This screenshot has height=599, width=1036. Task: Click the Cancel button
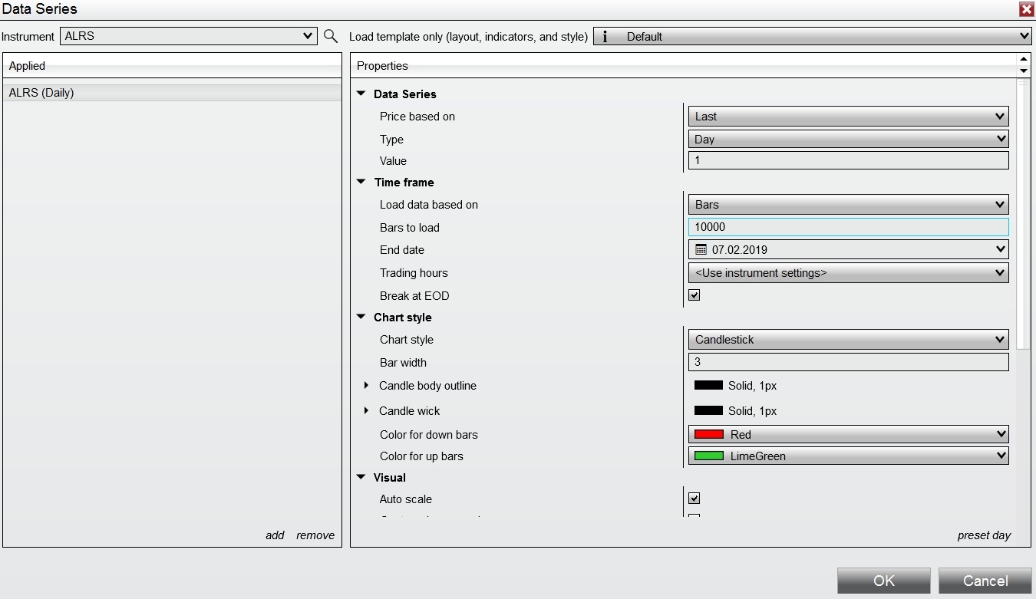click(x=985, y=581)
